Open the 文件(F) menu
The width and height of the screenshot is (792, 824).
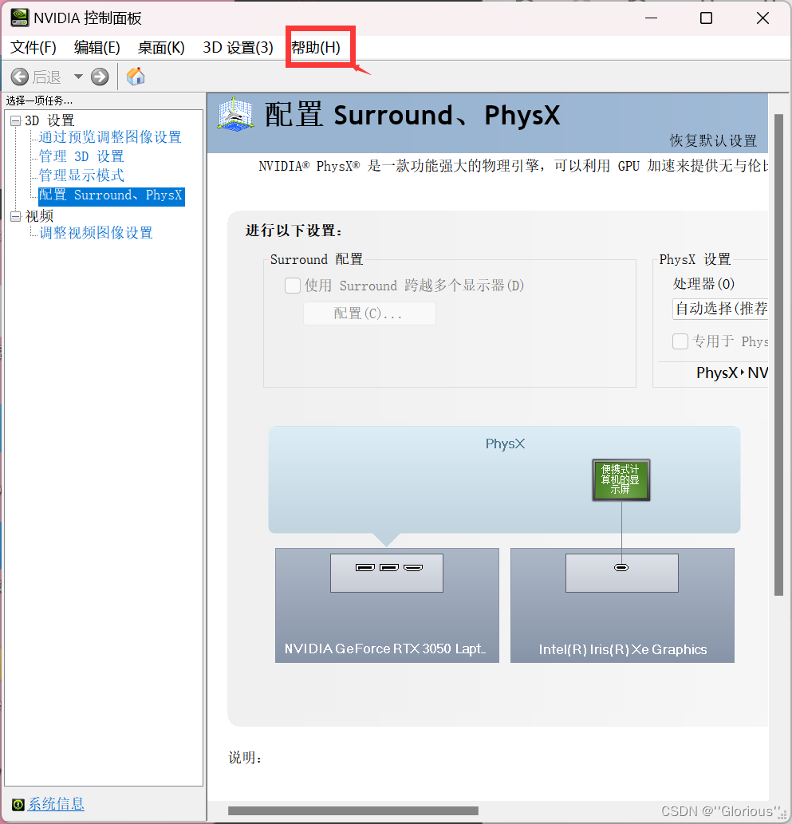click(32, 47)
